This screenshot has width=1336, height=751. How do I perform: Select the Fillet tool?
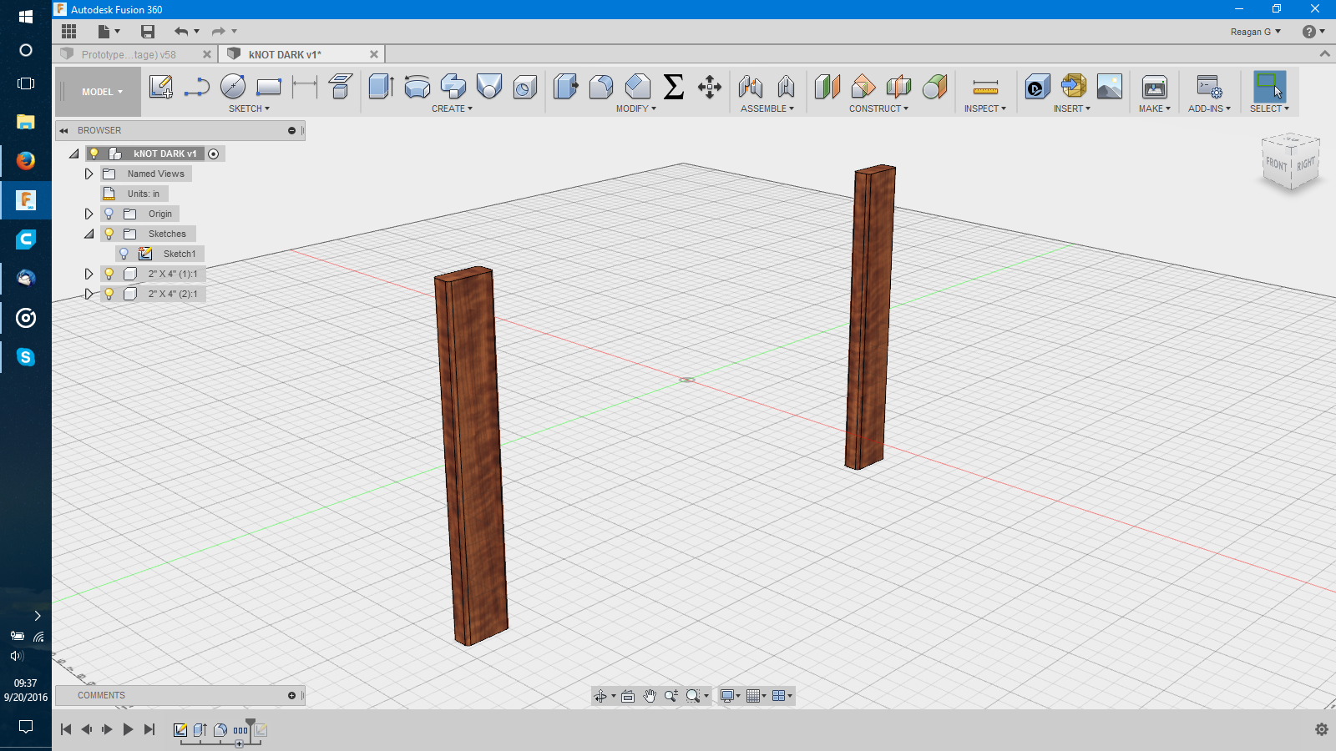tap(601, 87)
